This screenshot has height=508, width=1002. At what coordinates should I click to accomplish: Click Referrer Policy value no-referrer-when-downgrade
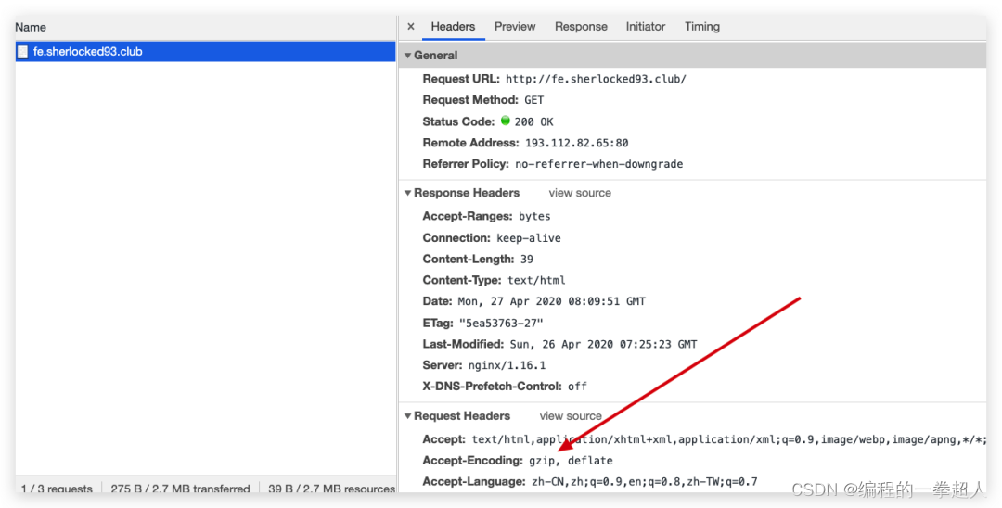click(x=598, y=164)
